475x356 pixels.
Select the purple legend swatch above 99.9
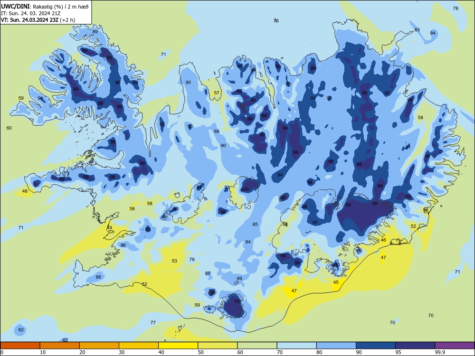[x=455, y=346]
